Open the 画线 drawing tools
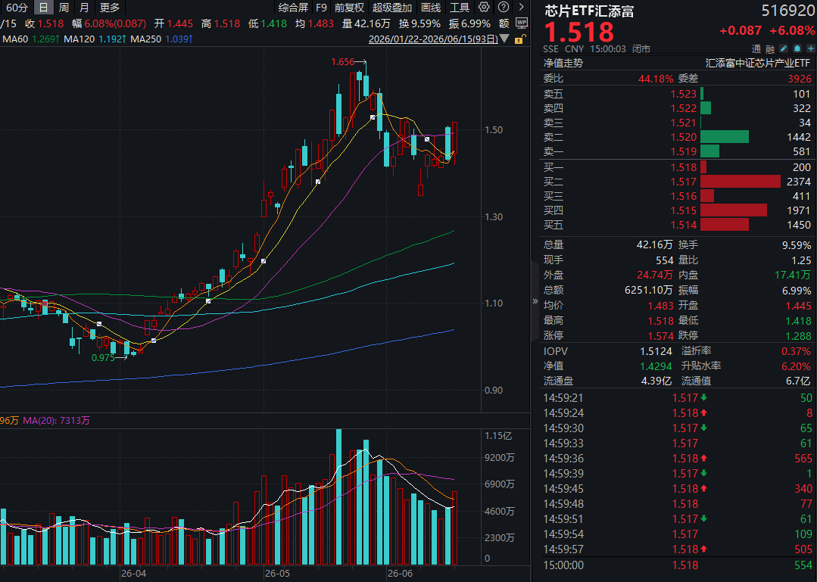This screenshot has height=582, width=817. click(x=430, y=8)
